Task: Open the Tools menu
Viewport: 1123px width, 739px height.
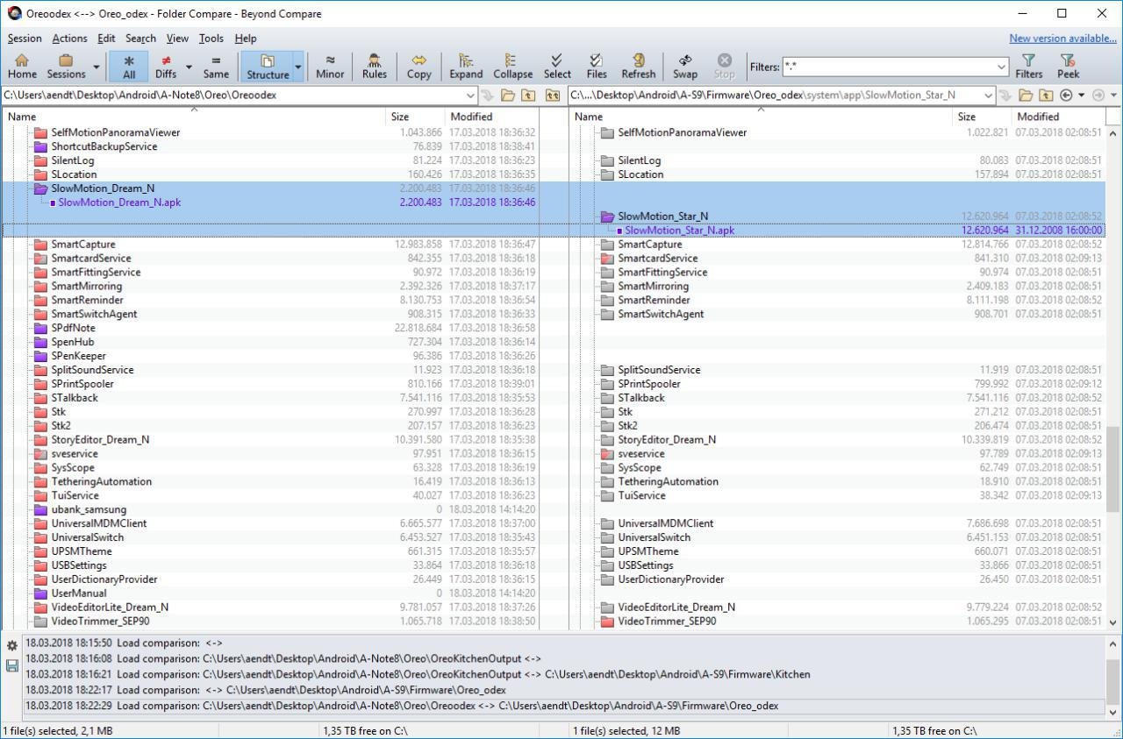Action: point(211,39)
